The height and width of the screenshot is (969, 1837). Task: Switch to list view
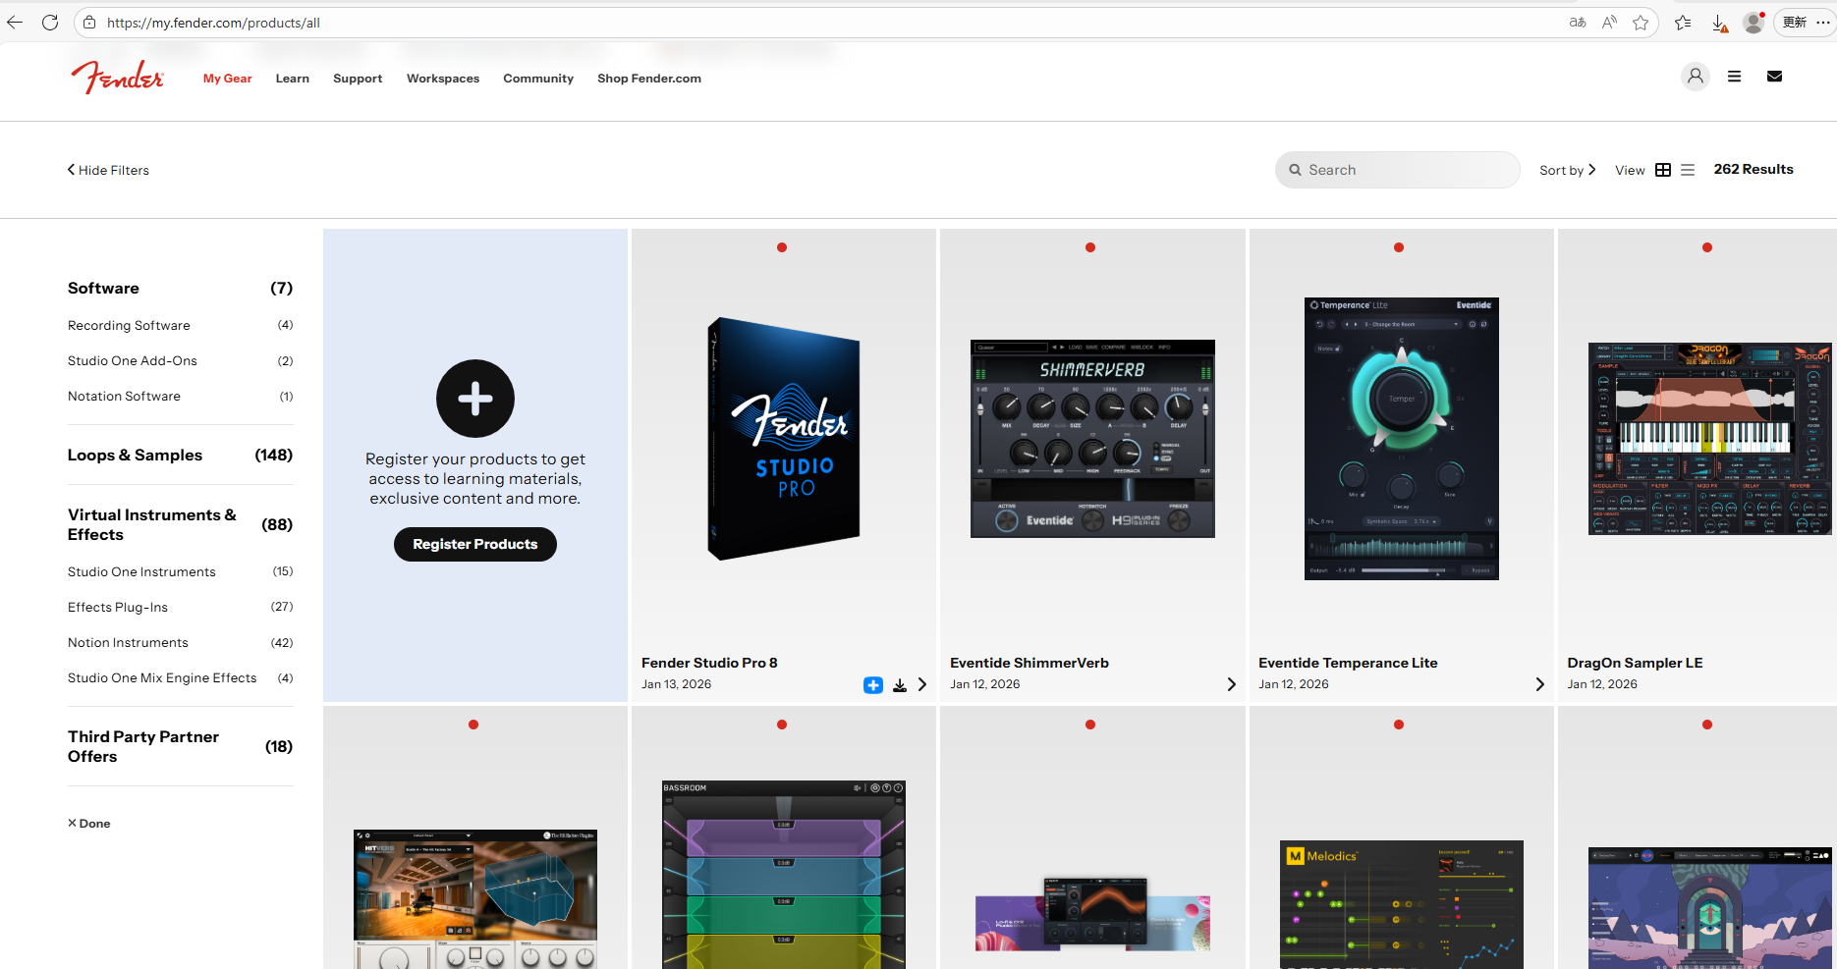[1687, 170]
